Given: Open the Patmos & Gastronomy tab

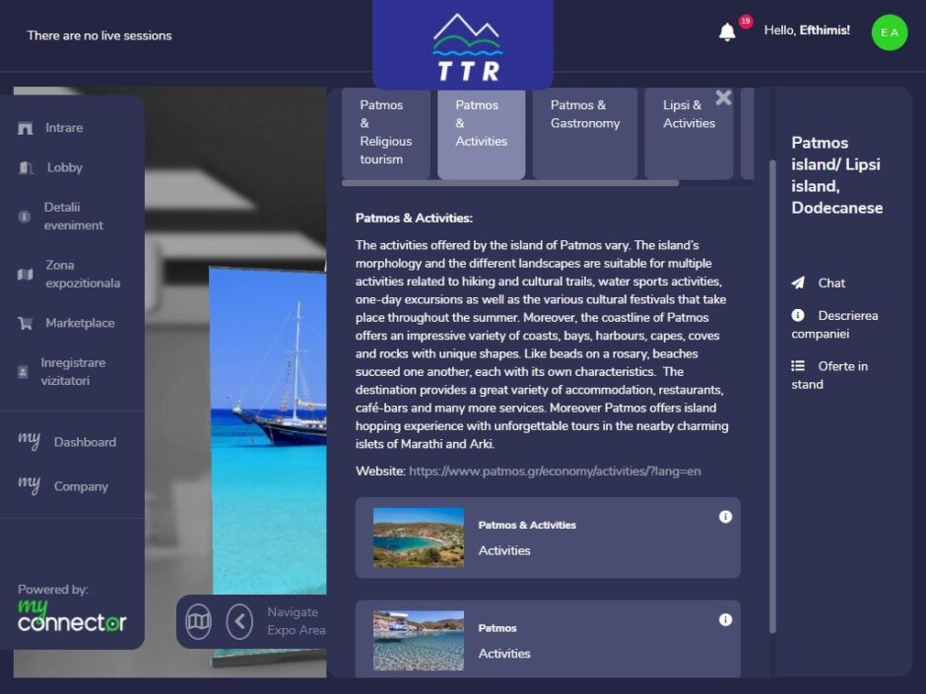Looking at the screenshot, I should click(x=584, y=133).
